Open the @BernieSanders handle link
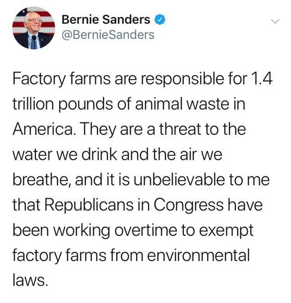The height and width of the screenshot is (303, 291). click(x=108, y=35)
